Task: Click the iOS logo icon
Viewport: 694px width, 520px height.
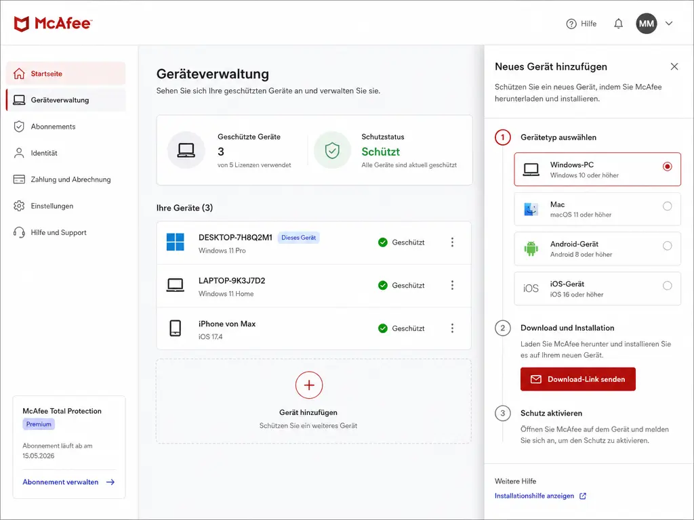Action: point(531,288)
